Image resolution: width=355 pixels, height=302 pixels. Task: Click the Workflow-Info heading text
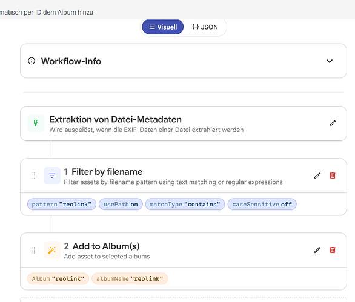[71, 61]
